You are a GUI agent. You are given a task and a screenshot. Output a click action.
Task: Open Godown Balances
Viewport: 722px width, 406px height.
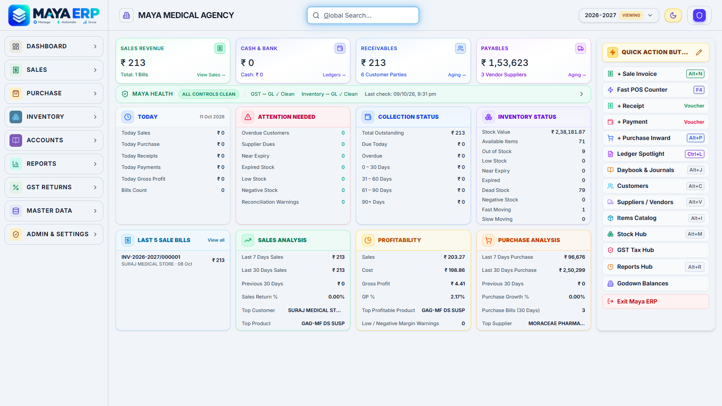pos(656,284)
